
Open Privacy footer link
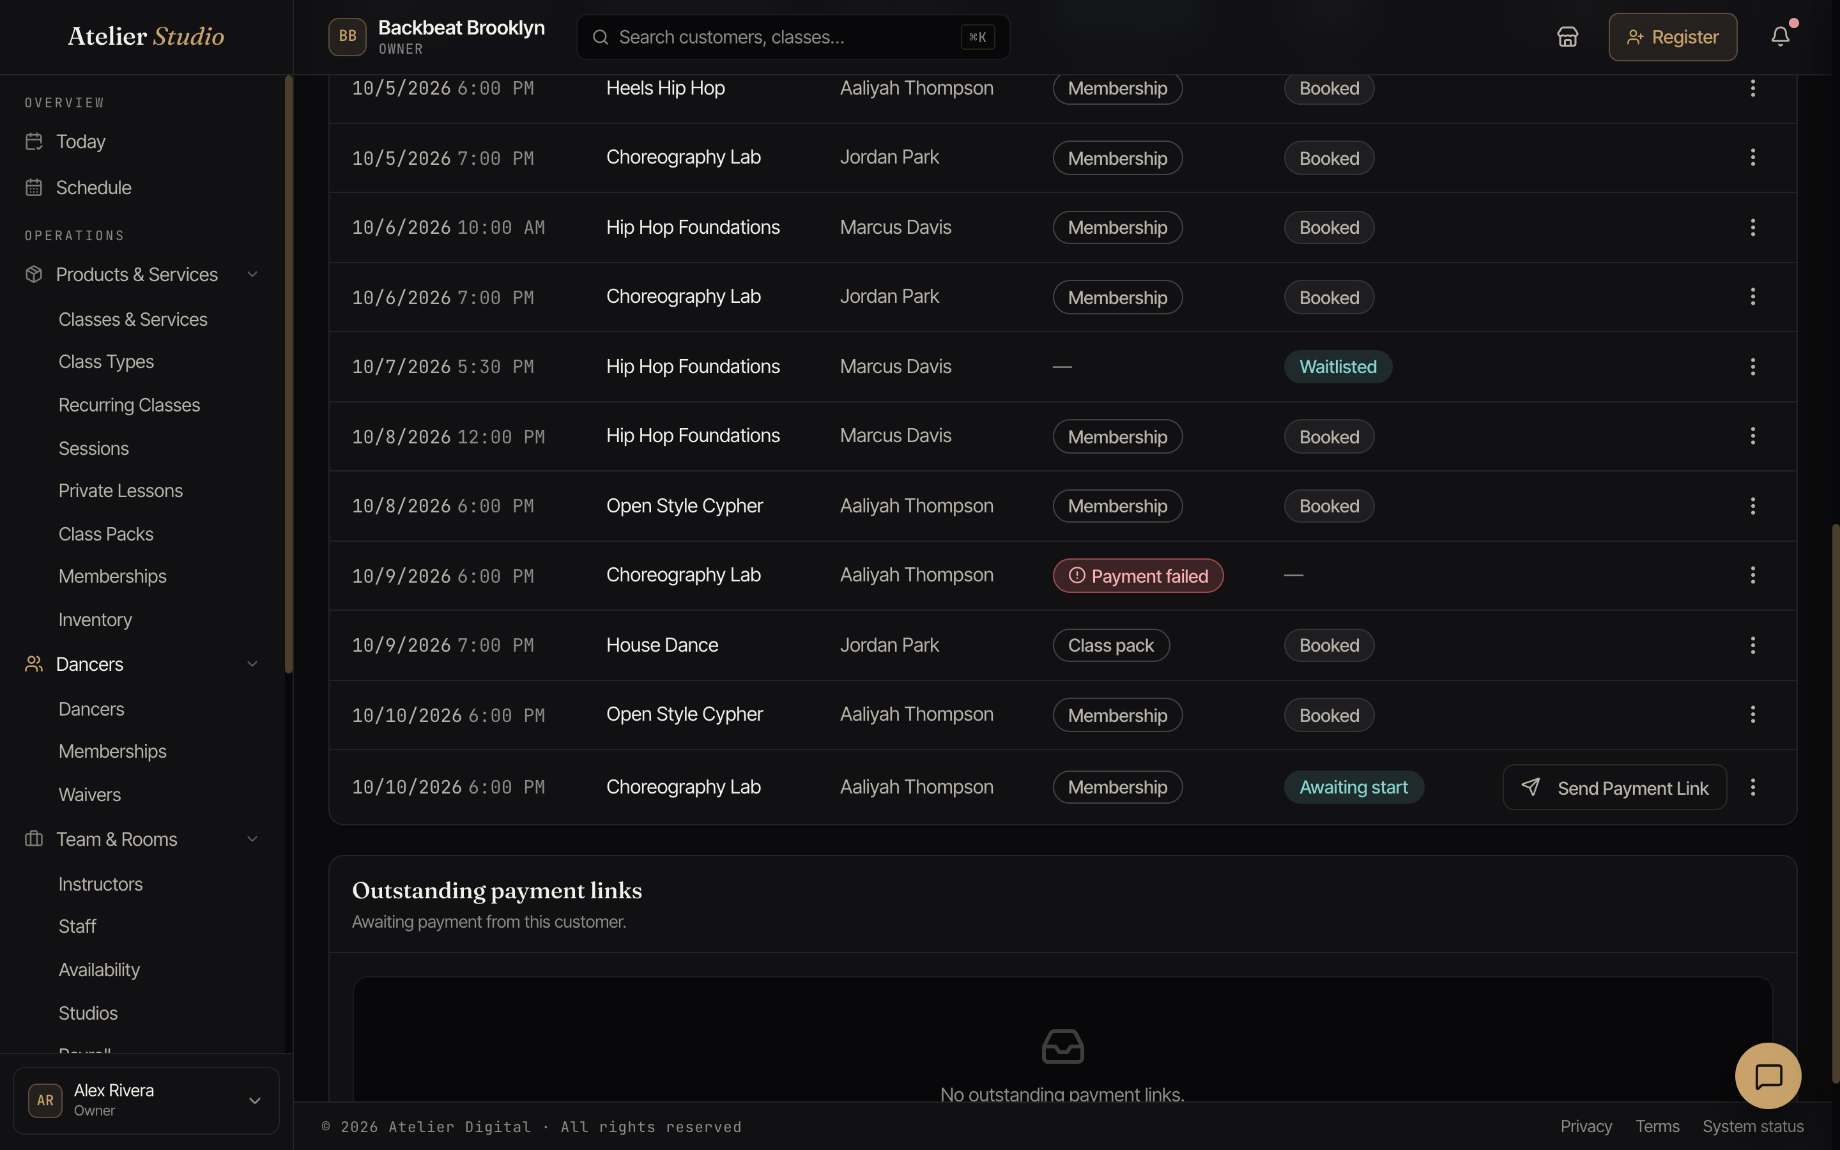[x=1586, y=1126]
